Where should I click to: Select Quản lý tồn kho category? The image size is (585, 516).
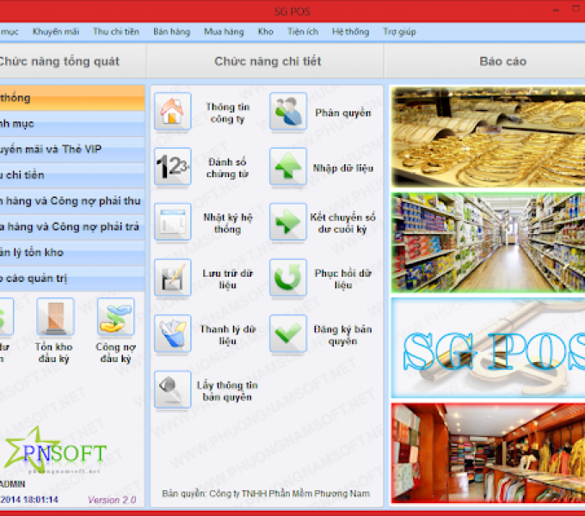pos(72,253)
